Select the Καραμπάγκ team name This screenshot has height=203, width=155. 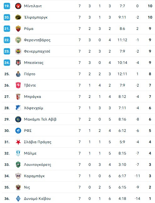tap(34, 176)
